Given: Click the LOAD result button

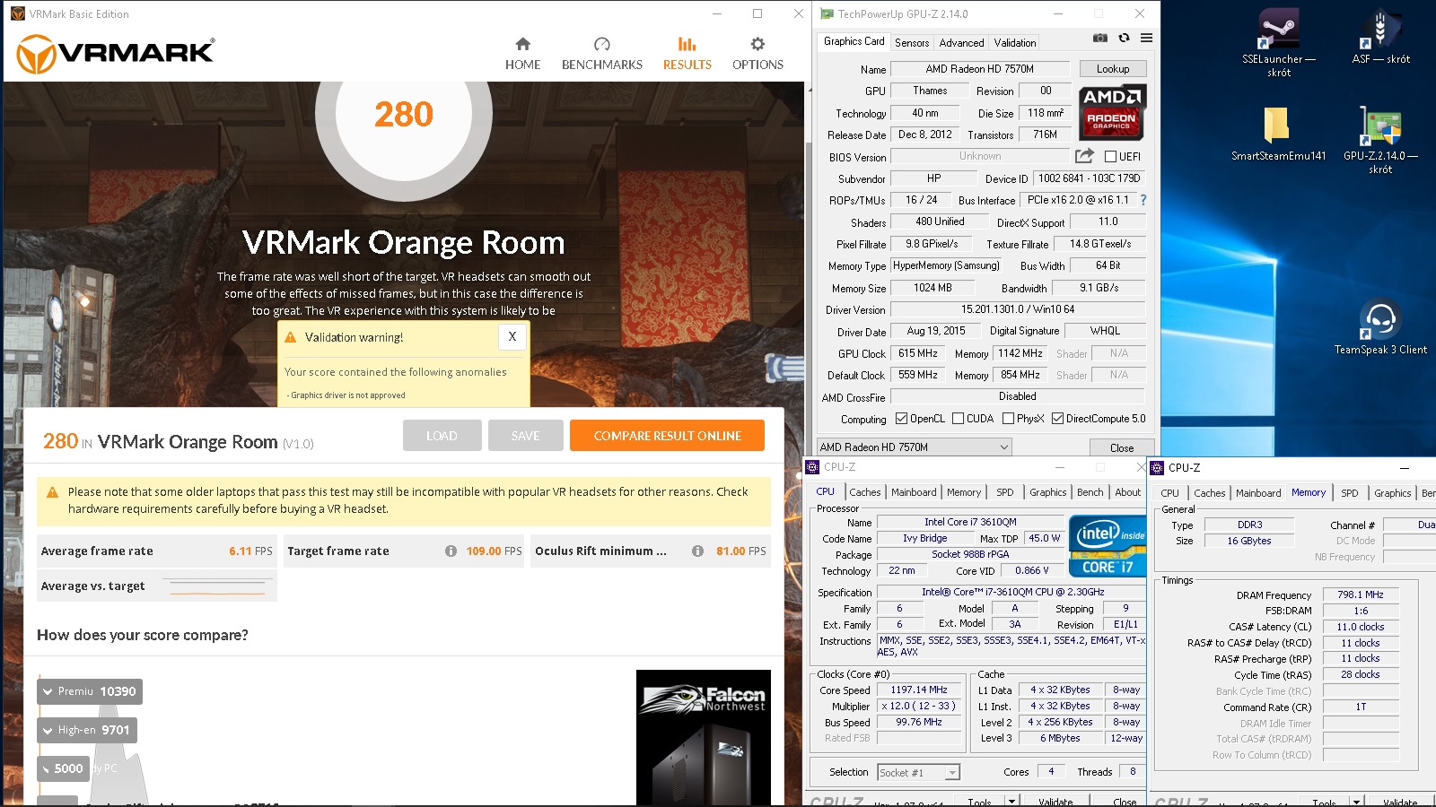Looking at the screenshot, I should click(442, 436).
